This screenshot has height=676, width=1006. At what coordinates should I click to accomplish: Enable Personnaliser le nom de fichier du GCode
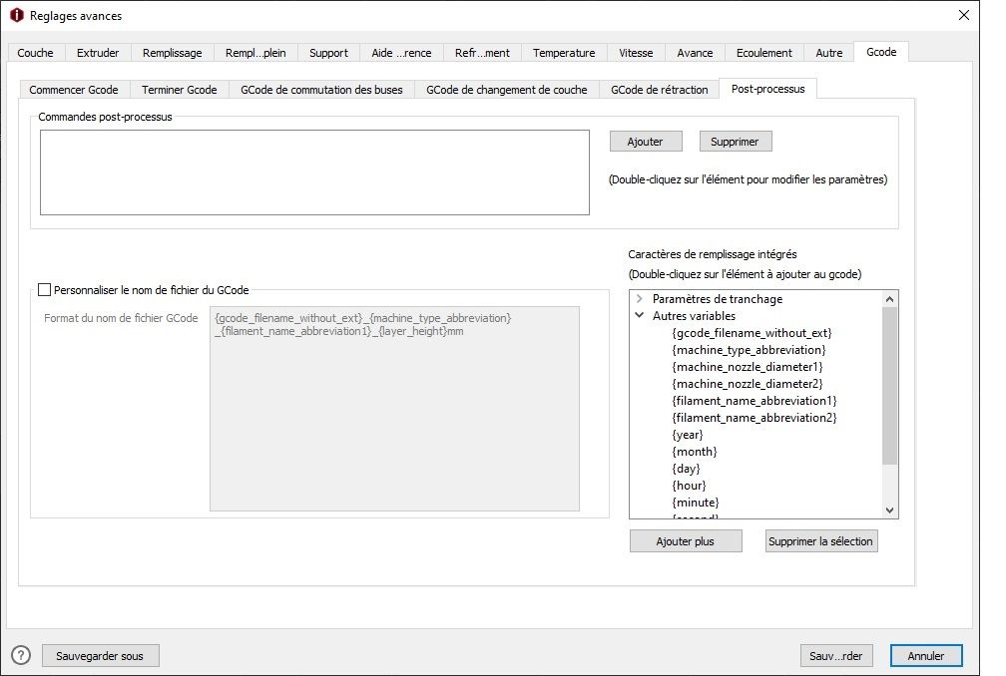44,289
